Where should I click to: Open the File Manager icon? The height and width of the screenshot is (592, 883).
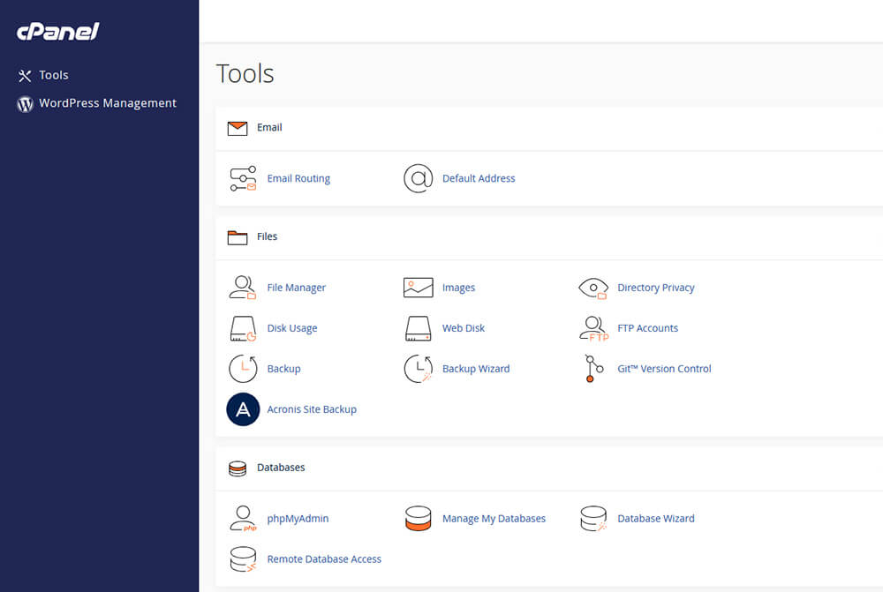(x=243, y=288)
